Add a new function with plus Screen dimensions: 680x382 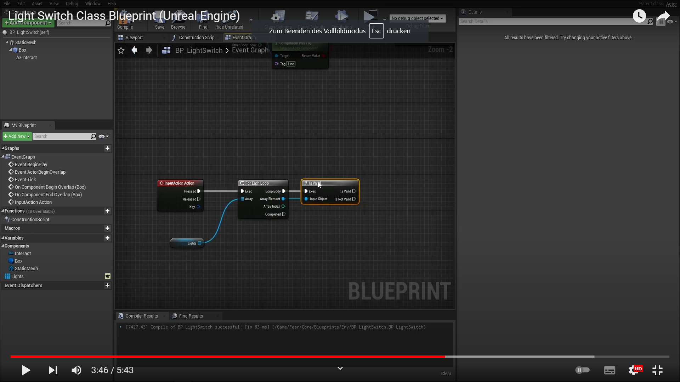(107, 211)
